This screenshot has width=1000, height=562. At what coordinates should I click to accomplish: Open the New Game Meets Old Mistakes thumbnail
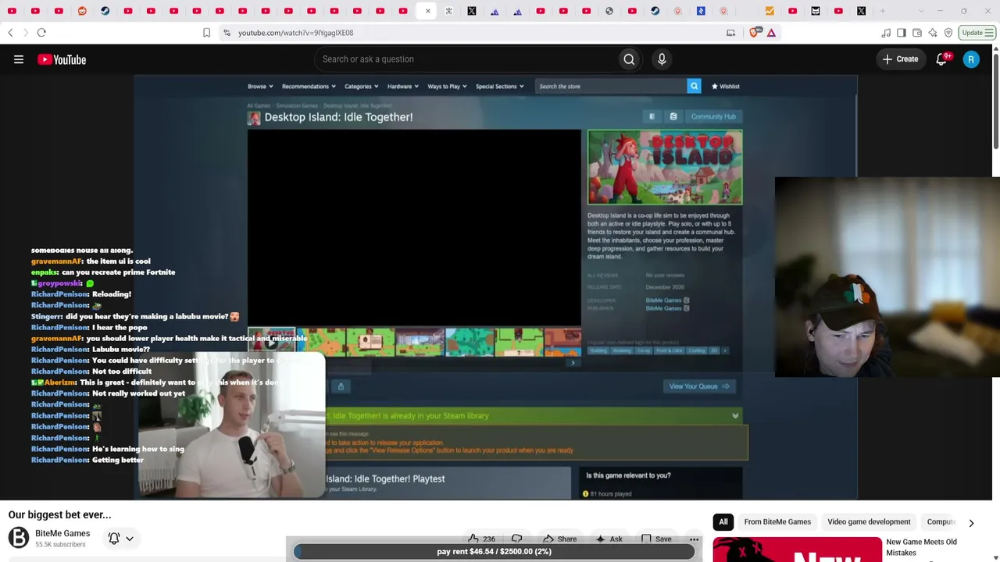[798, 550]
